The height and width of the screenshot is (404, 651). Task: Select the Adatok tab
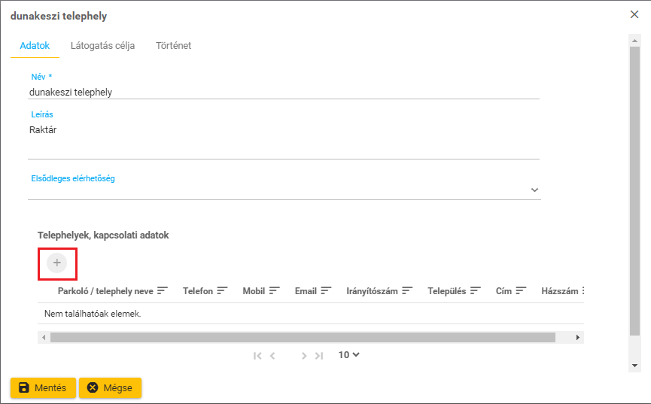point(35,46)
